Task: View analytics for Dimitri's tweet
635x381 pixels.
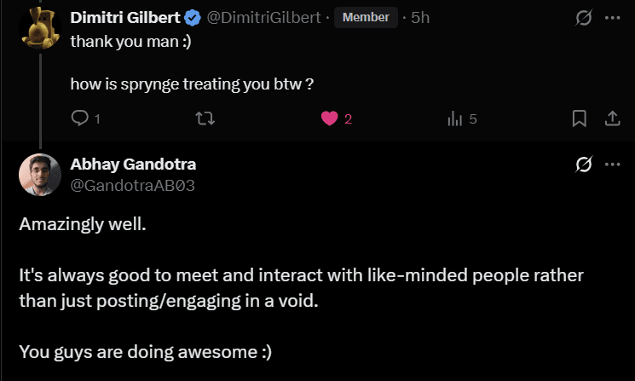Action: [454, 118]
